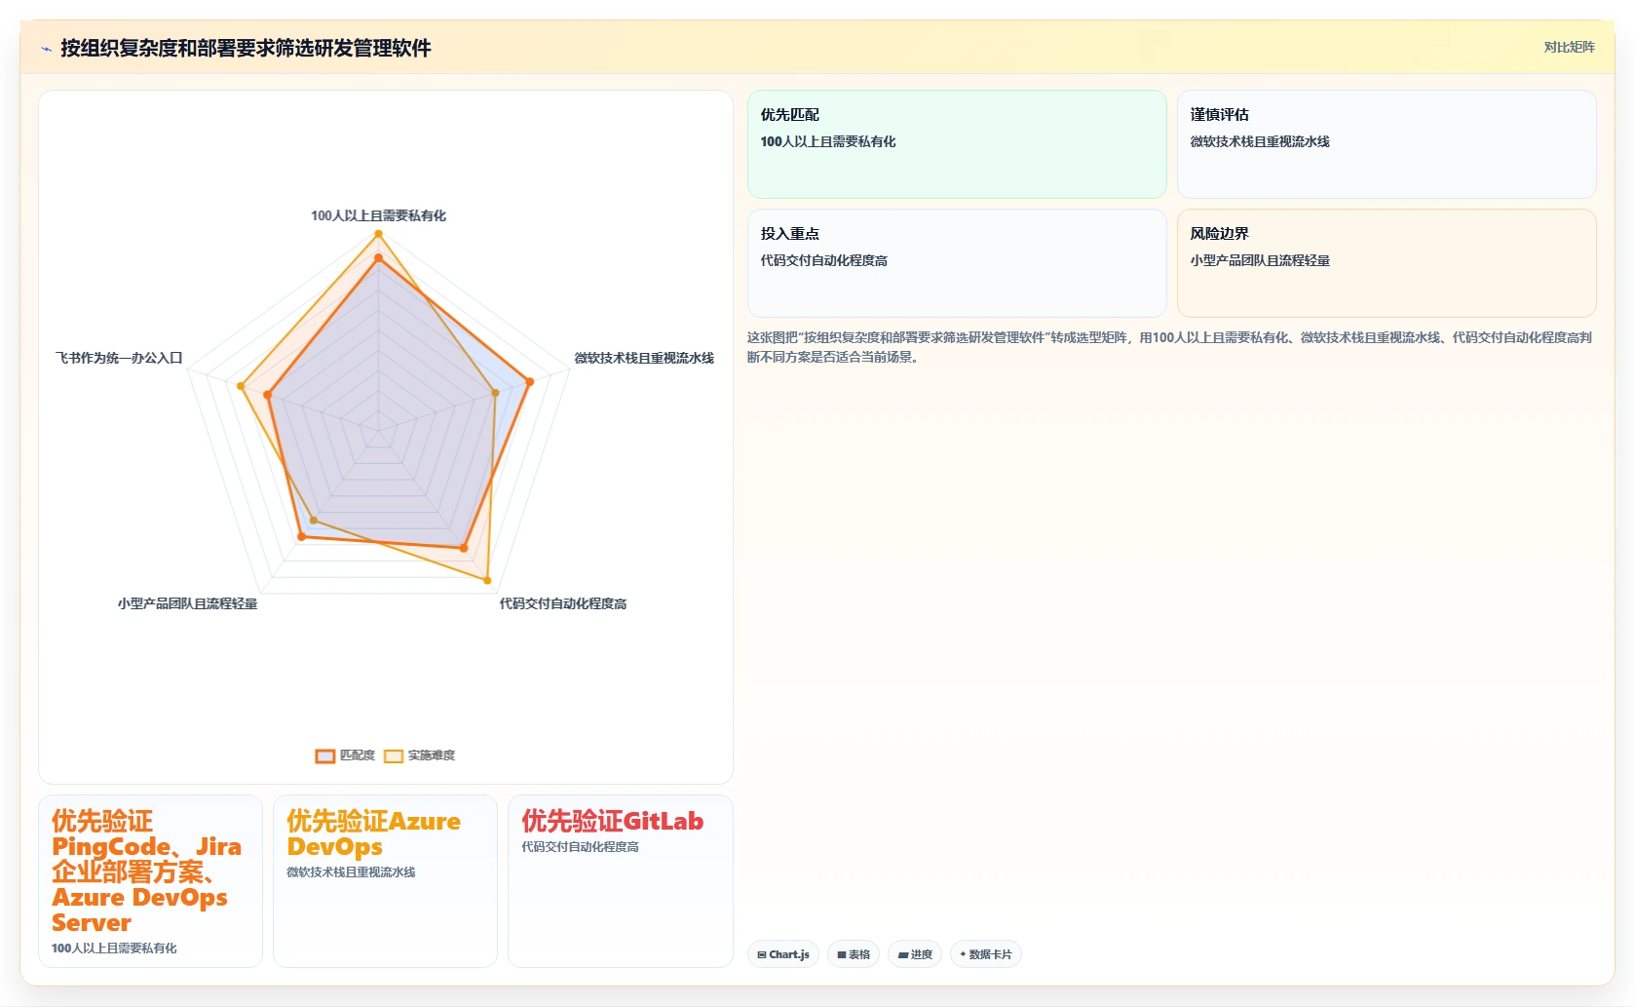Click radar axis label 飞书作为统一办公入口
The image size is (1635, 1007).
click(119, 358)
